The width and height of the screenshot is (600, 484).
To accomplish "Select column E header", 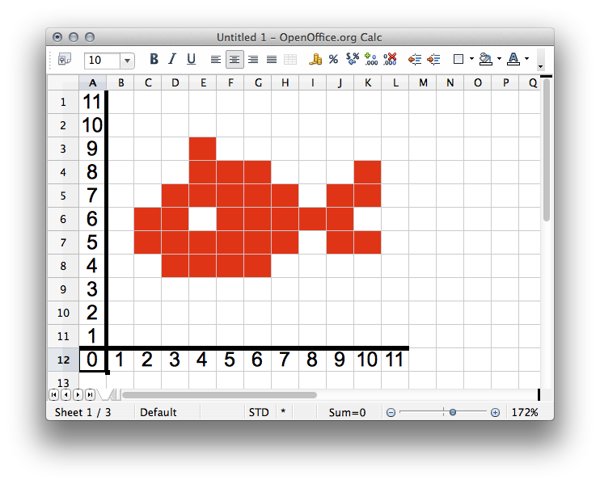I will (203, 83).
